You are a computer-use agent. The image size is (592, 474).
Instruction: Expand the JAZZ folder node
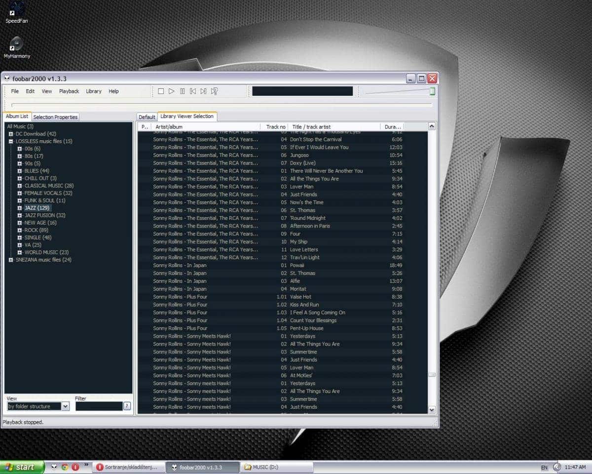click(x=20, y=208)
